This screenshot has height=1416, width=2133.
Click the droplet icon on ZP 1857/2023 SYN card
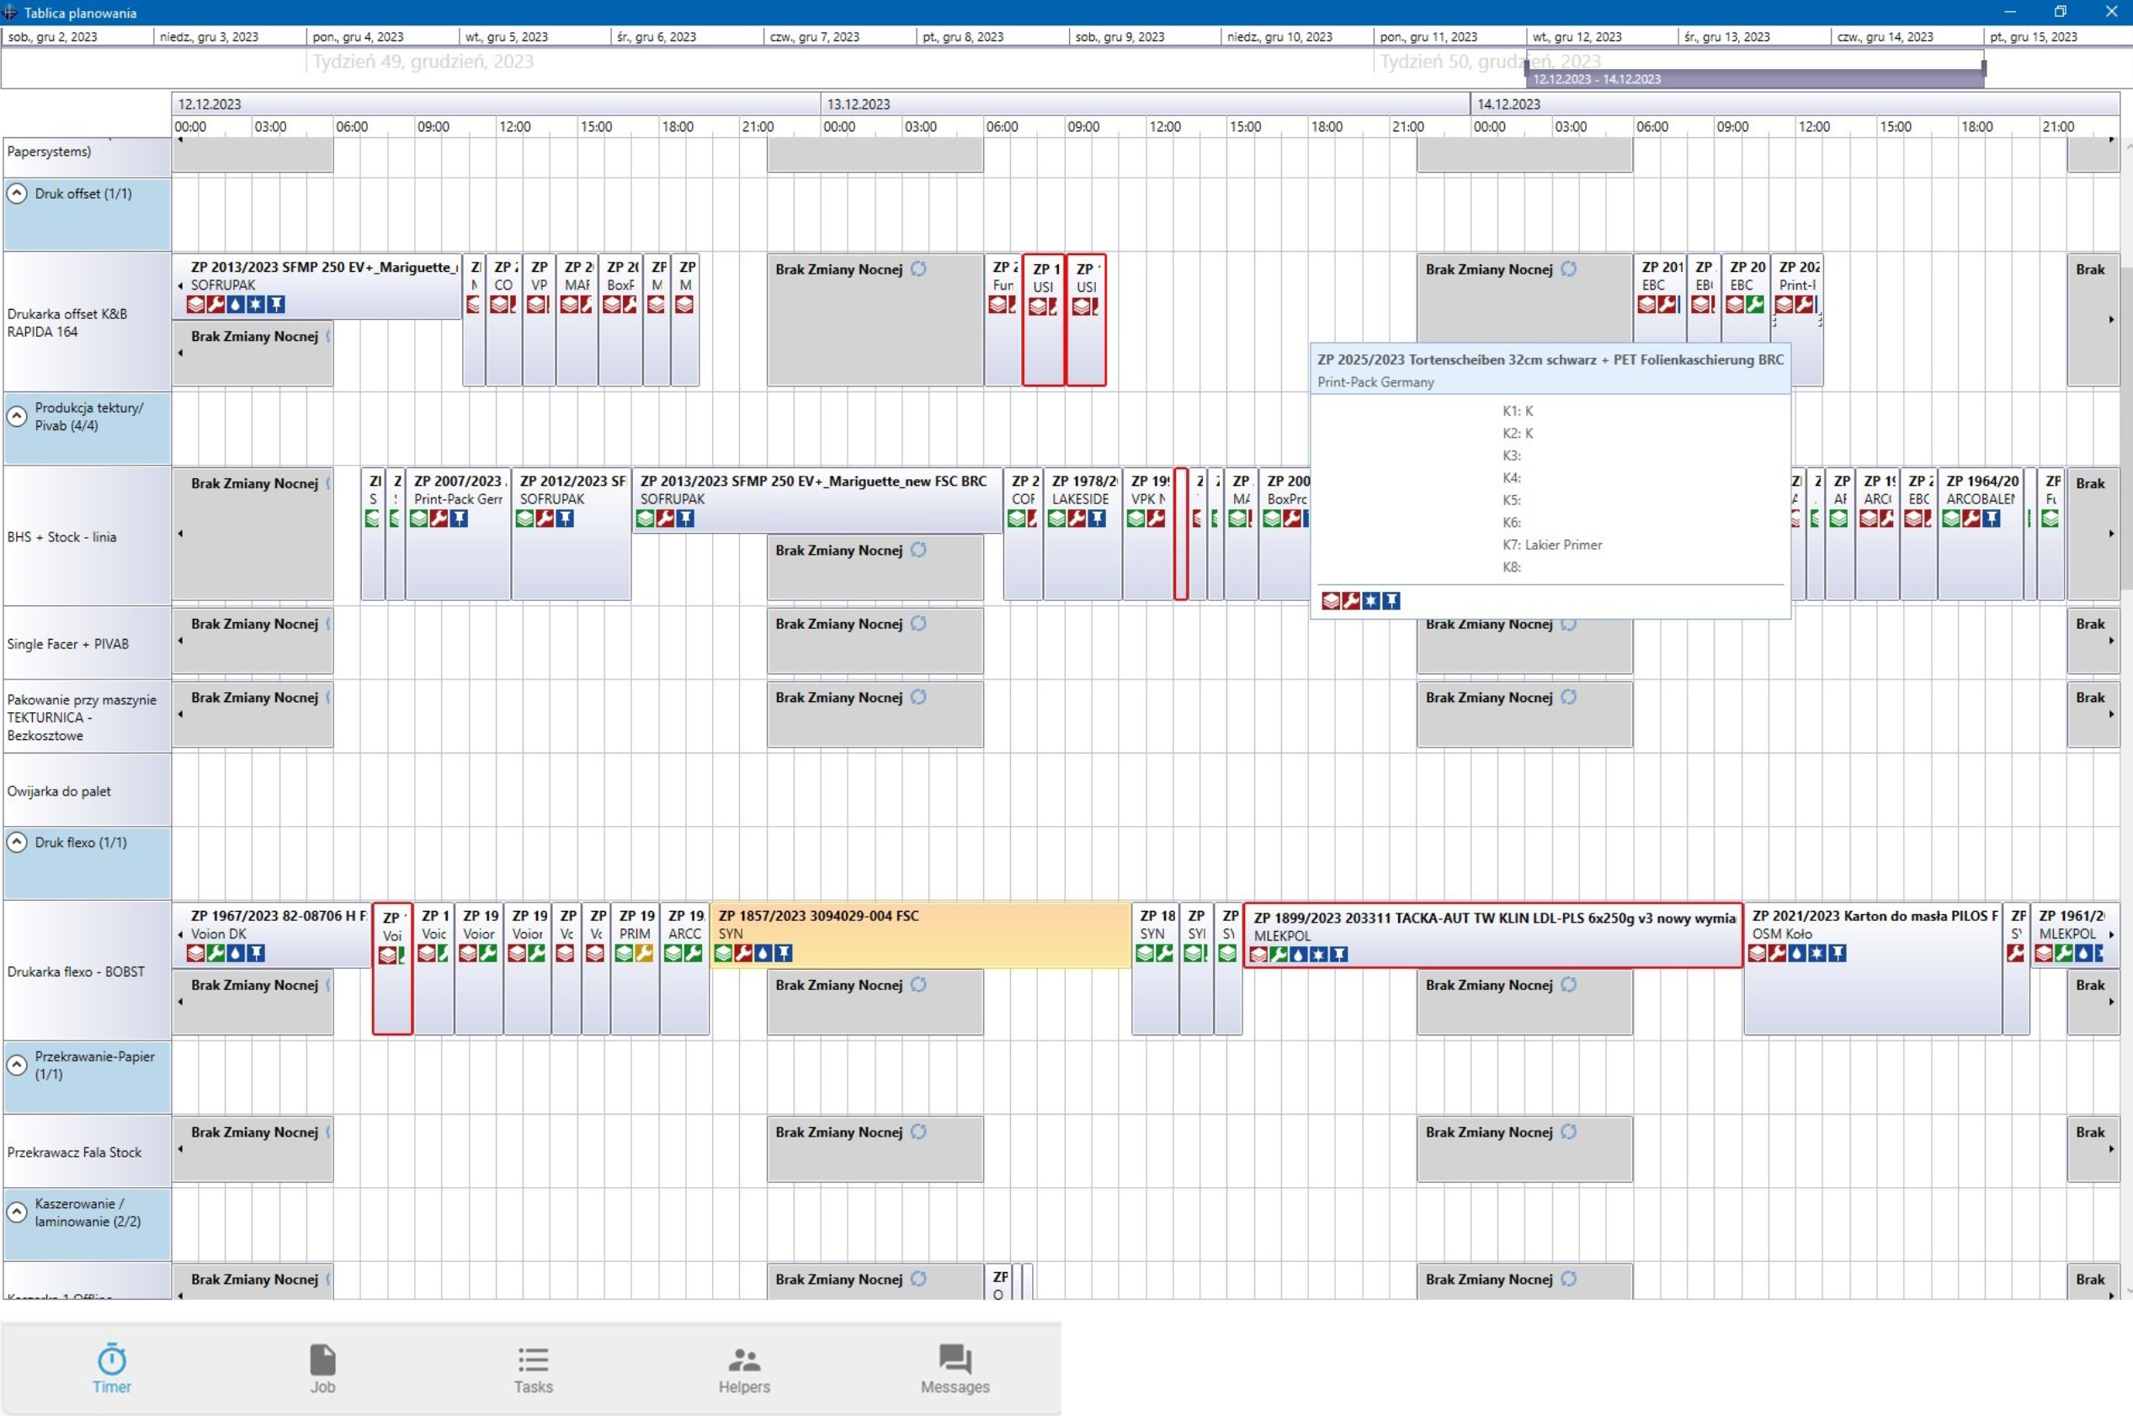tap(764, 954)
